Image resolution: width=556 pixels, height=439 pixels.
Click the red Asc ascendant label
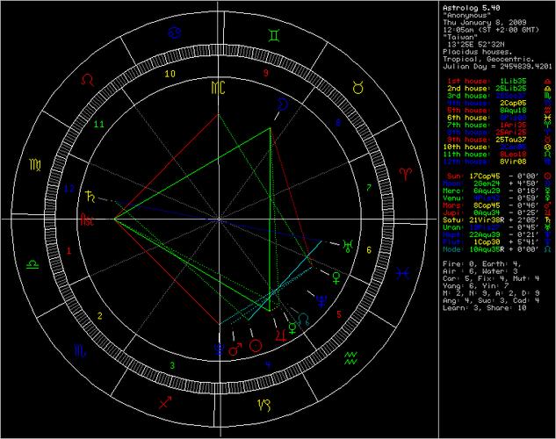[87, 219]
